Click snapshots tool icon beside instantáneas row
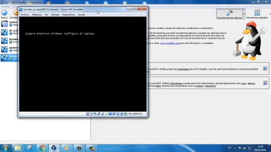 [265, 83]
